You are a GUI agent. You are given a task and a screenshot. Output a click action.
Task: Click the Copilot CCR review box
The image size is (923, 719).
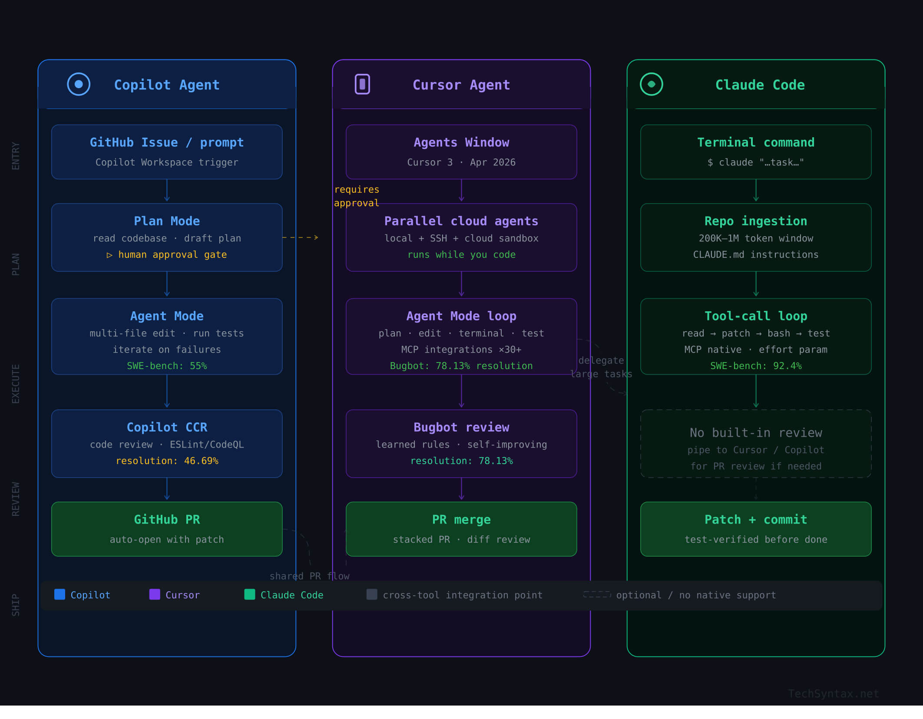pos(167,443)
